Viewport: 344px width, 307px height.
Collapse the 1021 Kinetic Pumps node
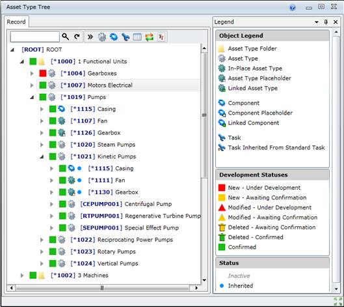42,157
